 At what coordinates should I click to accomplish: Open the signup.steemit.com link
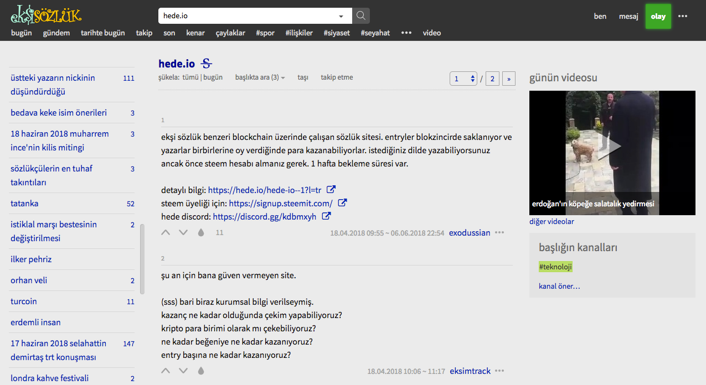pos(281,203)
